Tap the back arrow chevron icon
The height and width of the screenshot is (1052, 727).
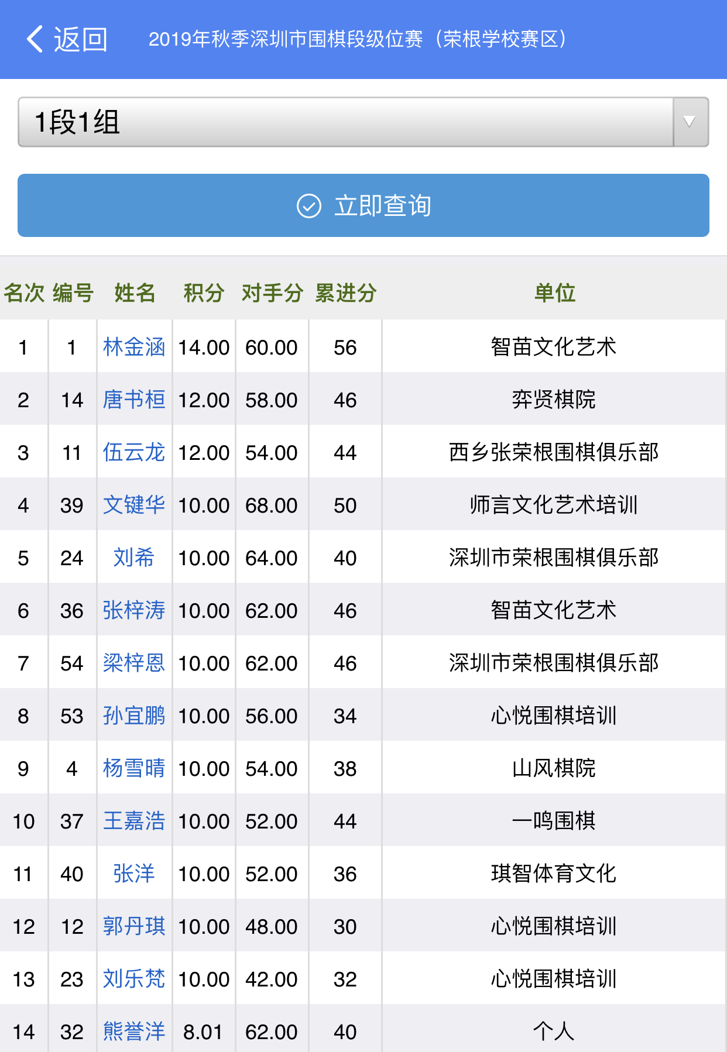35,39
